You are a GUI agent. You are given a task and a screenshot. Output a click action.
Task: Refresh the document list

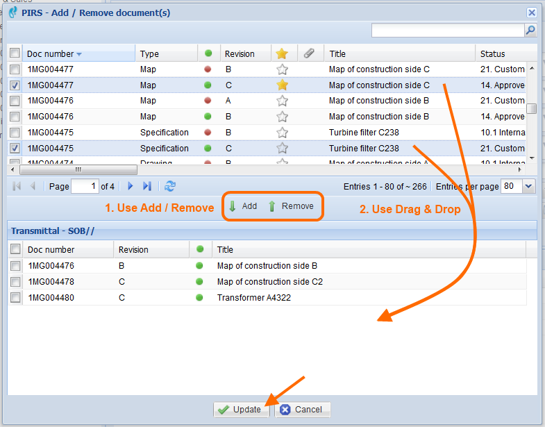coord(169,186)
